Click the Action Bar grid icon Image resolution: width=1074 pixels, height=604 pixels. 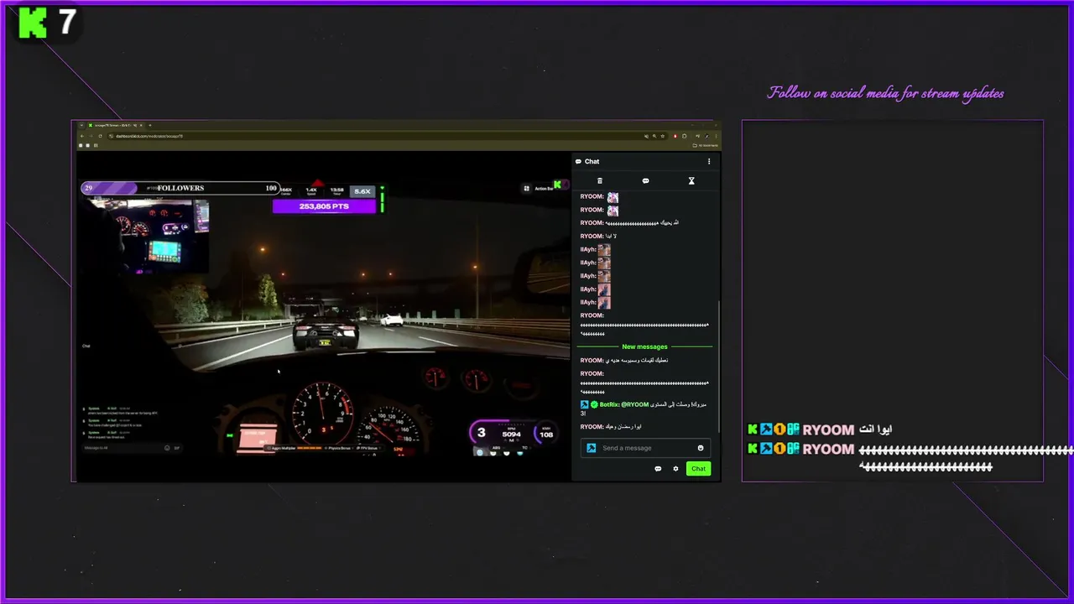526,188
